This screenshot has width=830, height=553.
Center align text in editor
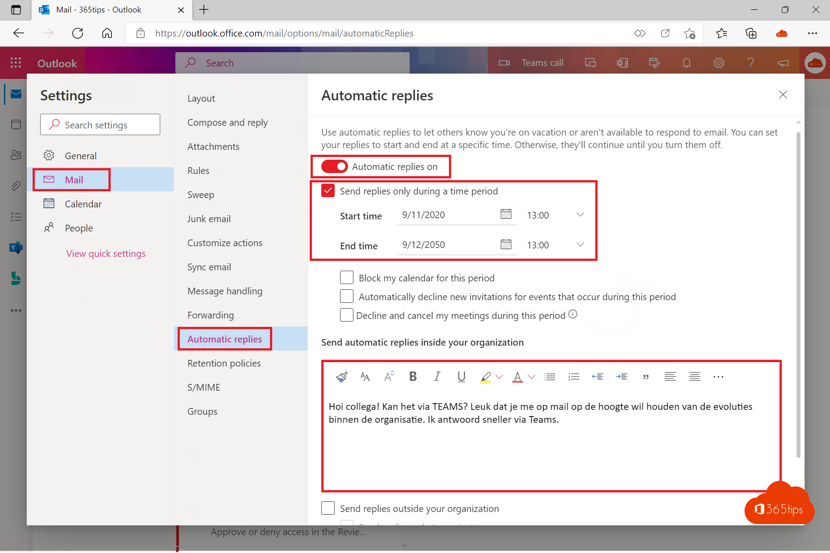coord(694,377)
